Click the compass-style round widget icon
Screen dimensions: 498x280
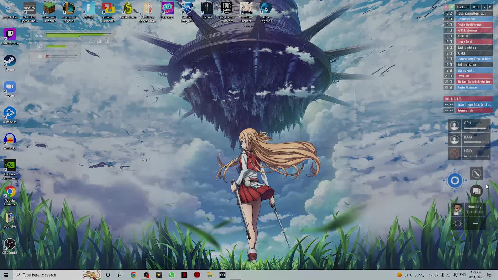pos(476,173)
